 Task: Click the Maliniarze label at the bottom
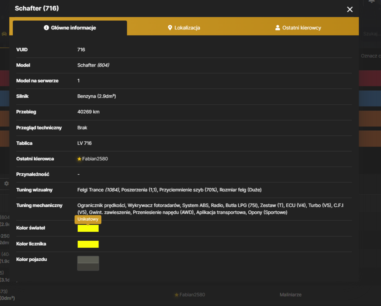pos(291,295)
